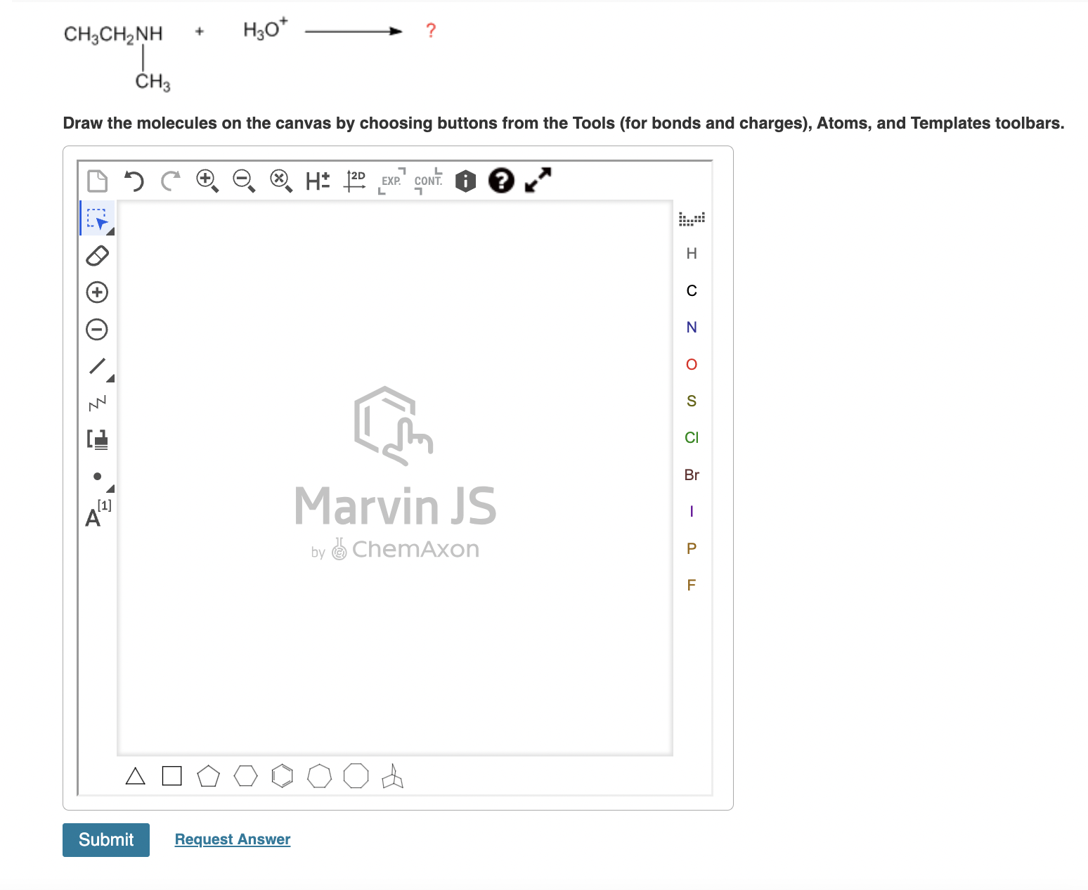Image resolution: width=1088 pixels, height=890 pixels.
Task: Pick the sulfur atom S
Action: 692,401
